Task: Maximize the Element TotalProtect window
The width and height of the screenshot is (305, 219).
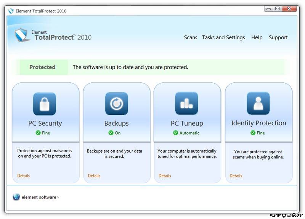Action: [x=277, y=9]
